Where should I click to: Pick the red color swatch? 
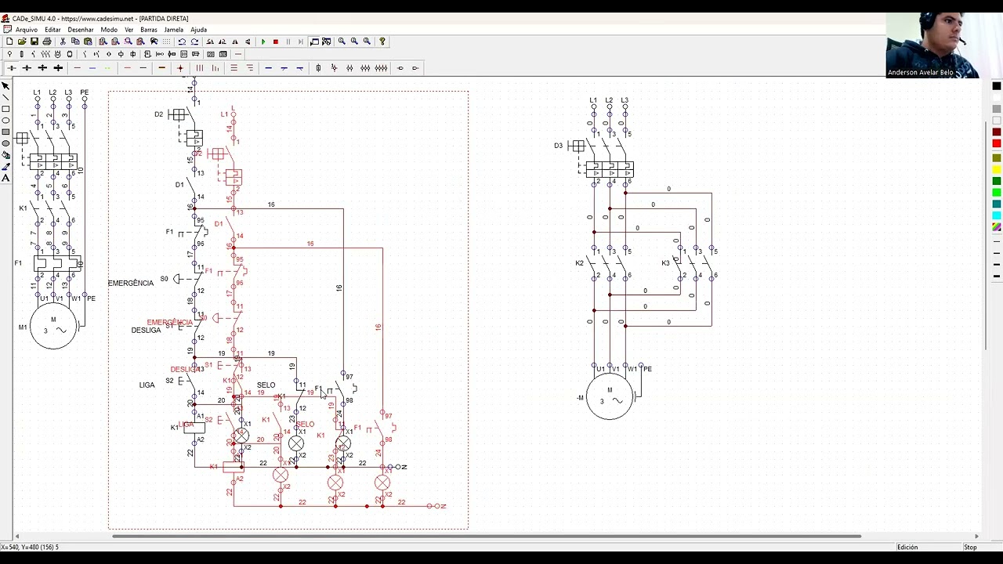[997, 143]
